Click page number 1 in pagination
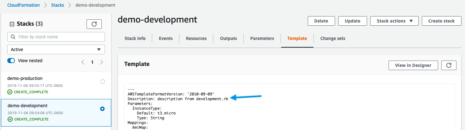The width and height of the screenshot is (465, 130). [x=92, y=62]
